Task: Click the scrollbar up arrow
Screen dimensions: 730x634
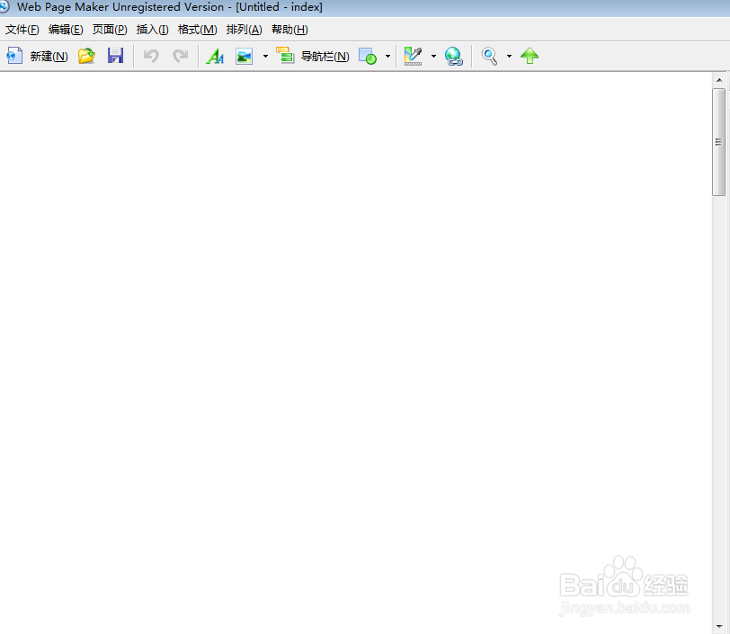Action: click(719, 80)
